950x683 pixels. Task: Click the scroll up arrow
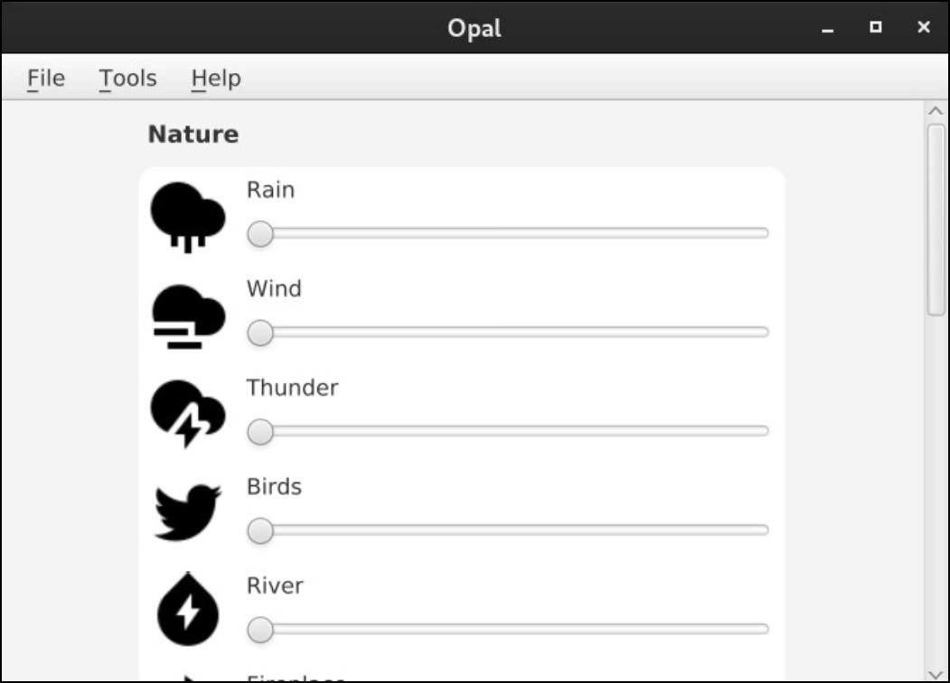tap(936, 111)
